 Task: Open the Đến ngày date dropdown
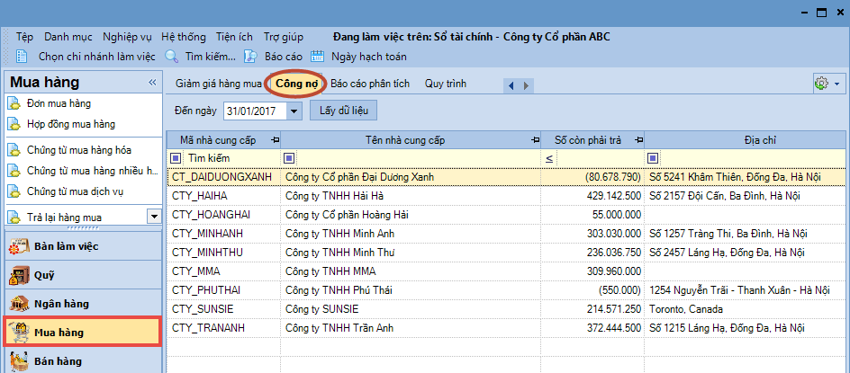pos(294,111)
